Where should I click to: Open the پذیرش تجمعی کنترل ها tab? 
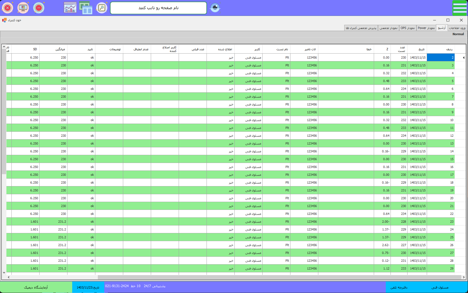(x=361, y=28)
